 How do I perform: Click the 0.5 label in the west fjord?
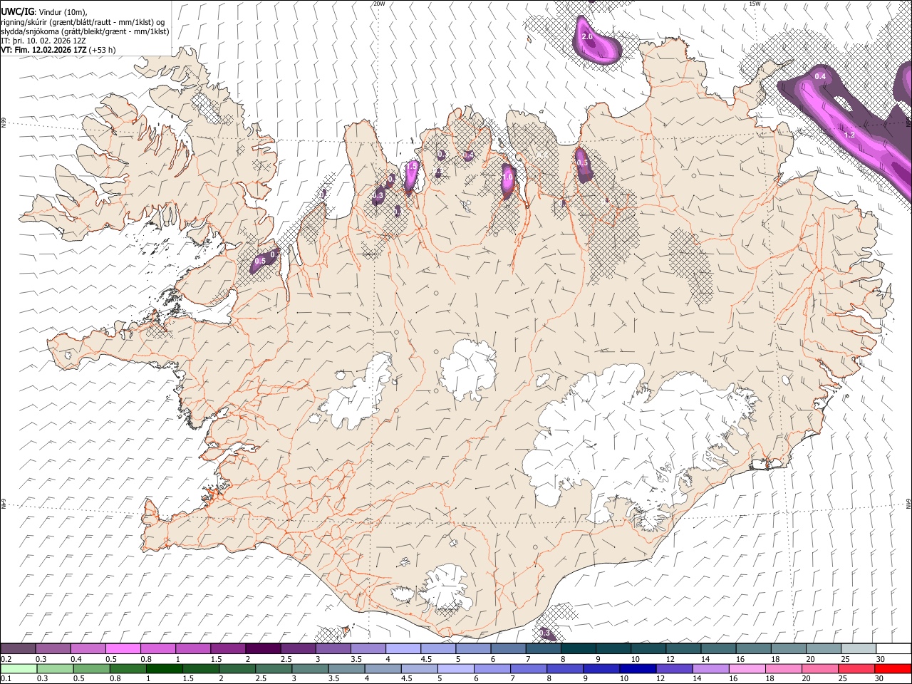260,261
